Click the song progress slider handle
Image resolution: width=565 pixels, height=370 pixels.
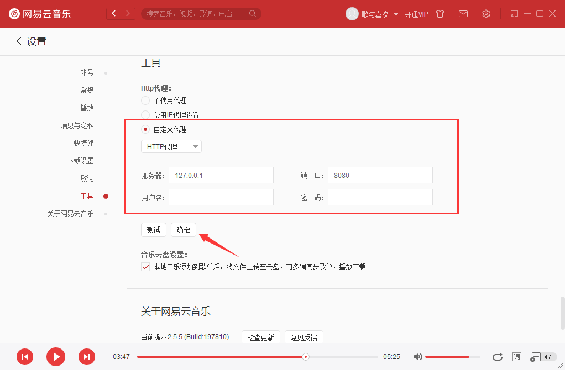coord(306,357)
